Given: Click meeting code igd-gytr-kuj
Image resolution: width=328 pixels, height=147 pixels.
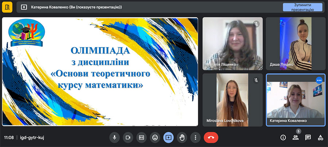Looking at the screenshot, I should click(32, 138).
